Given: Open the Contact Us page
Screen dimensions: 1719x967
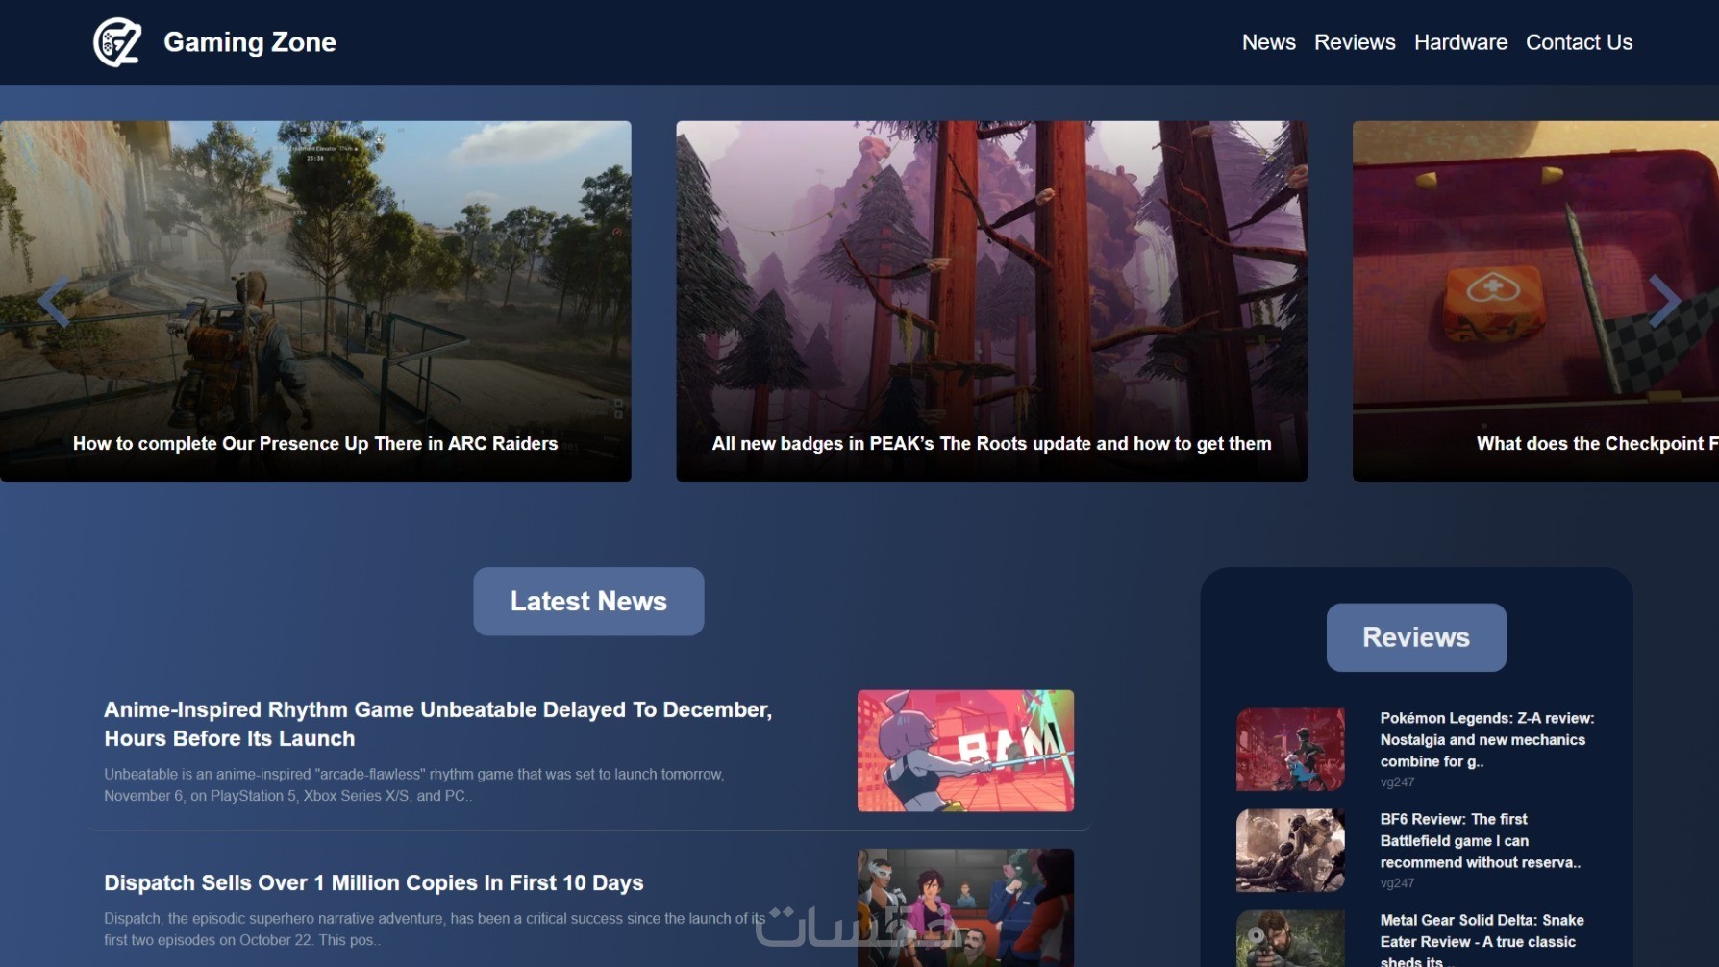Looking at the screenshot, I should coord(1579,42).
